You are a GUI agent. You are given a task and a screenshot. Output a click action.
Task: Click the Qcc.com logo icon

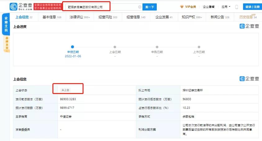14,7
